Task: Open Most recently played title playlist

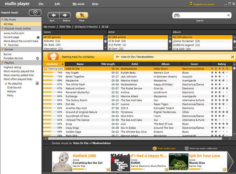Action: 19,71
